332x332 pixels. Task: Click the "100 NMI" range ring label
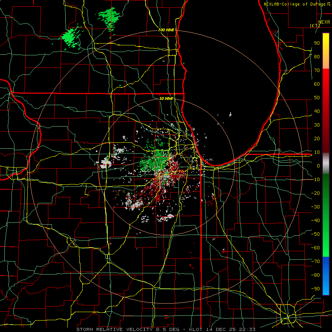coord(166,30)
